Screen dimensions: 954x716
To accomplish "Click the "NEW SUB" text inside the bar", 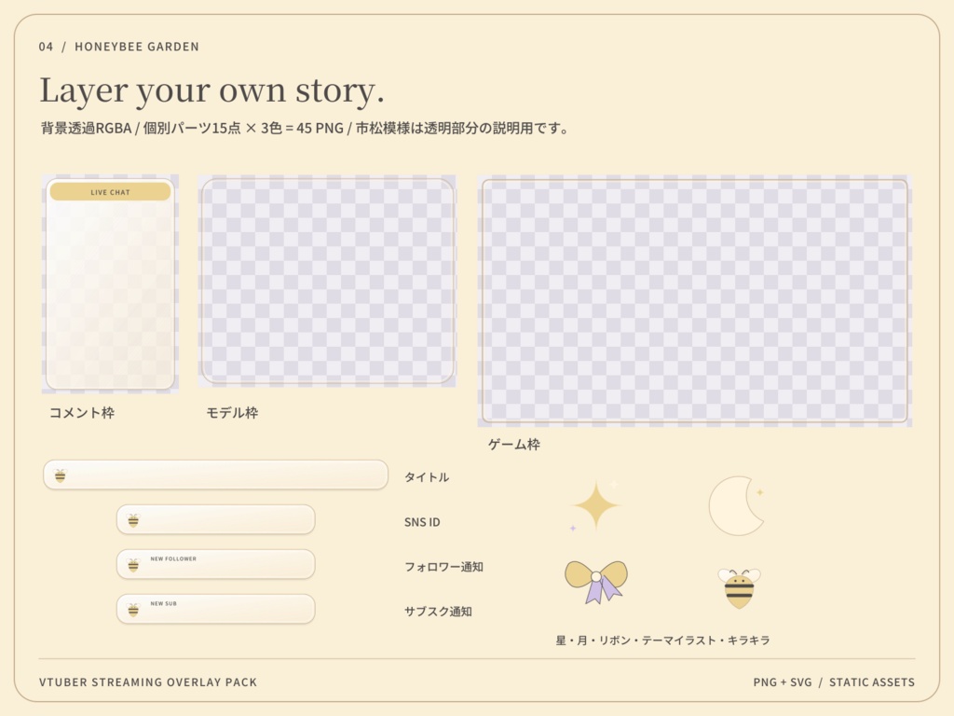I will point(164,603).
